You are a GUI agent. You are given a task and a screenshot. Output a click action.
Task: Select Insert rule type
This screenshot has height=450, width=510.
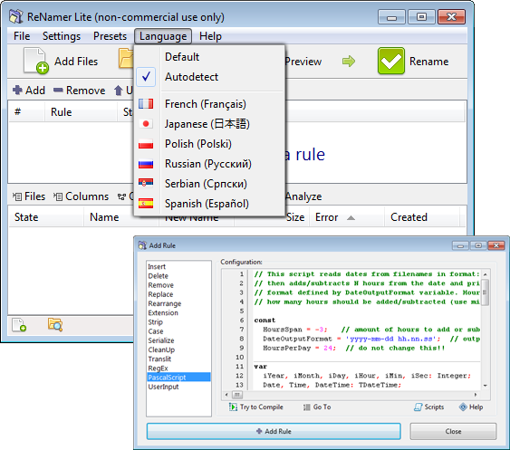(x=178, y=266)
